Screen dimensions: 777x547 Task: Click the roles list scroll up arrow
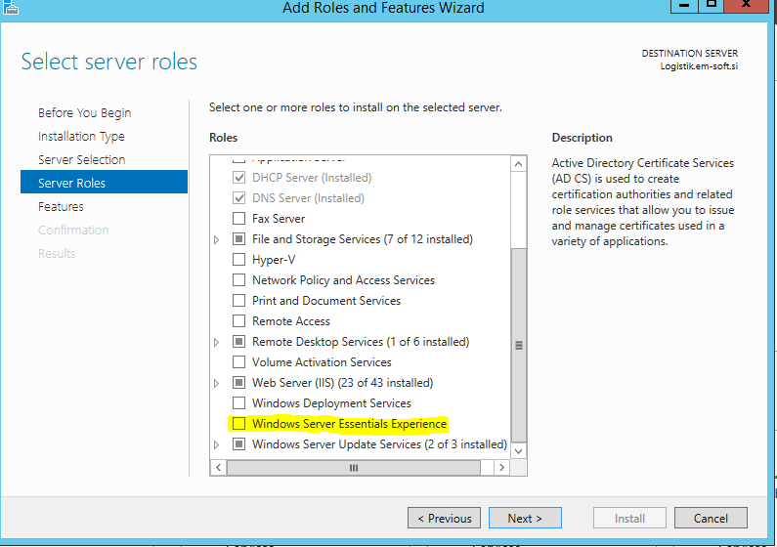518,164
